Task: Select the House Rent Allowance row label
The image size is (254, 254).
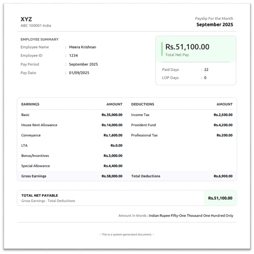Action: coord(39,125)
